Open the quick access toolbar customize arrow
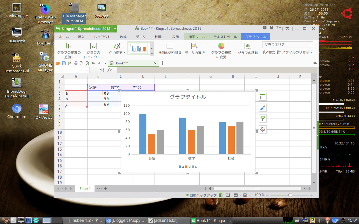This screenshot has height=224, width=359. point(105,63)
